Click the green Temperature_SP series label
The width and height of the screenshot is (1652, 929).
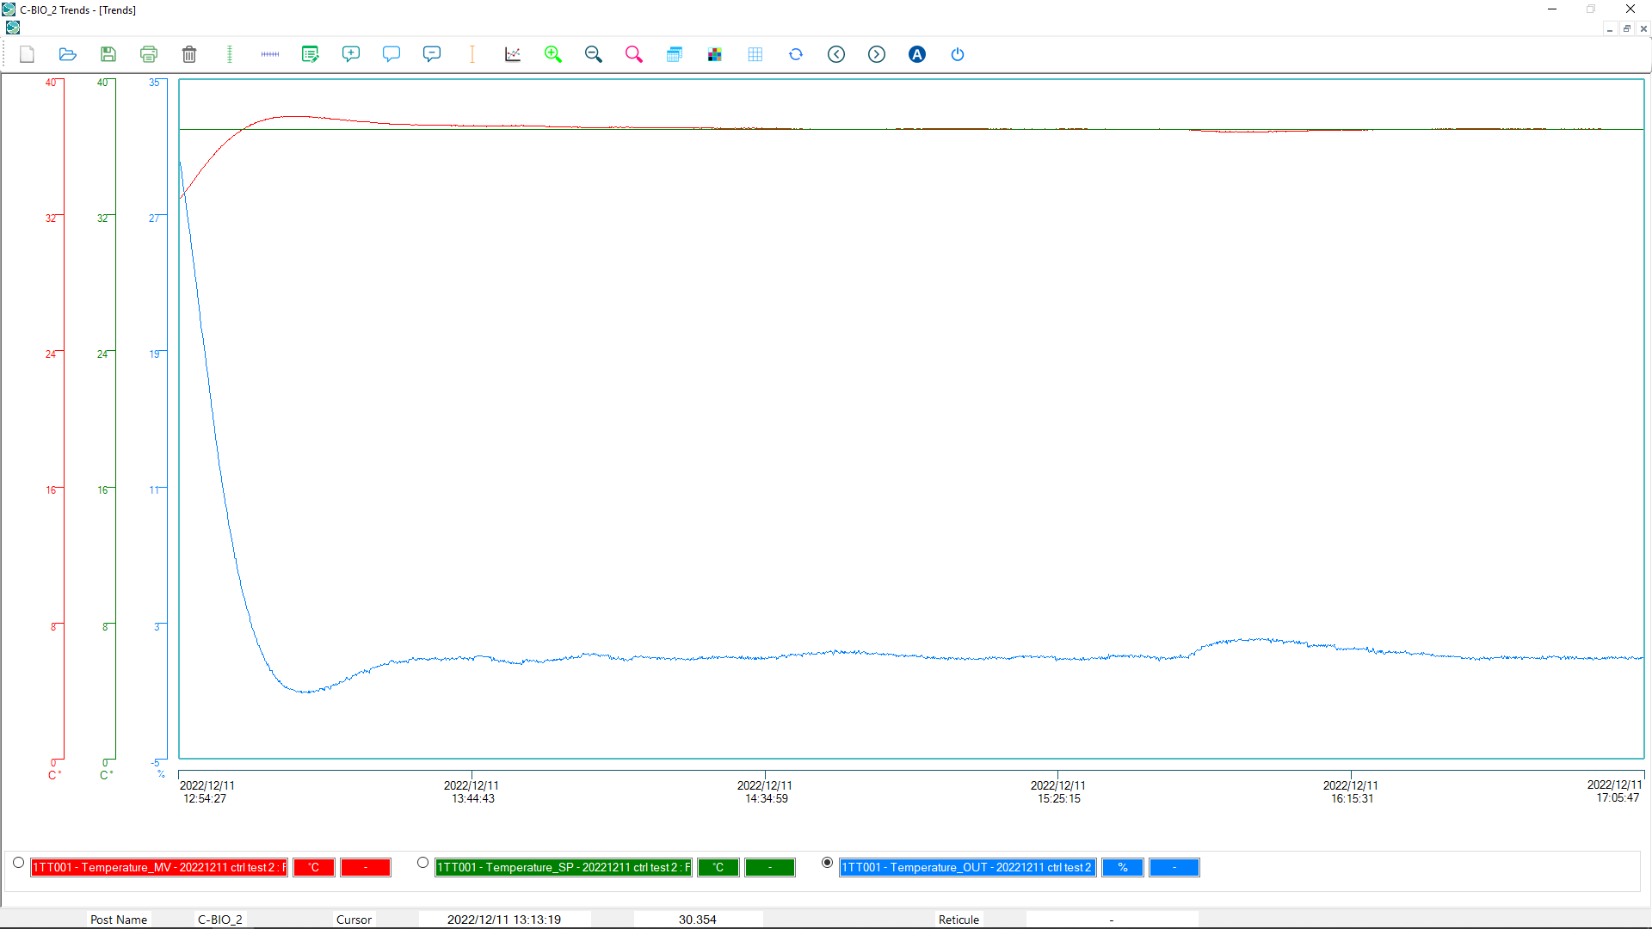pos(564,867)
